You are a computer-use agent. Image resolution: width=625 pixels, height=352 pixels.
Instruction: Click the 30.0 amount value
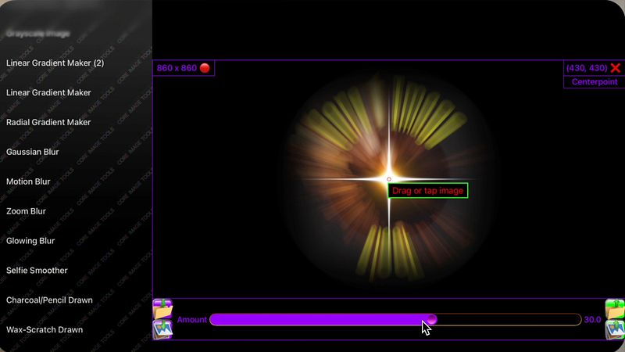click(592, 320)
